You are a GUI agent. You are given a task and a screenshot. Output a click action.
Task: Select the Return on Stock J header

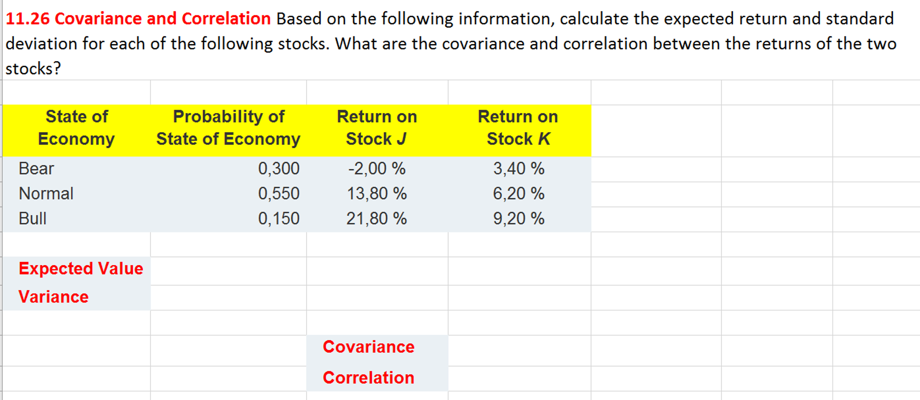click(377, 128)
